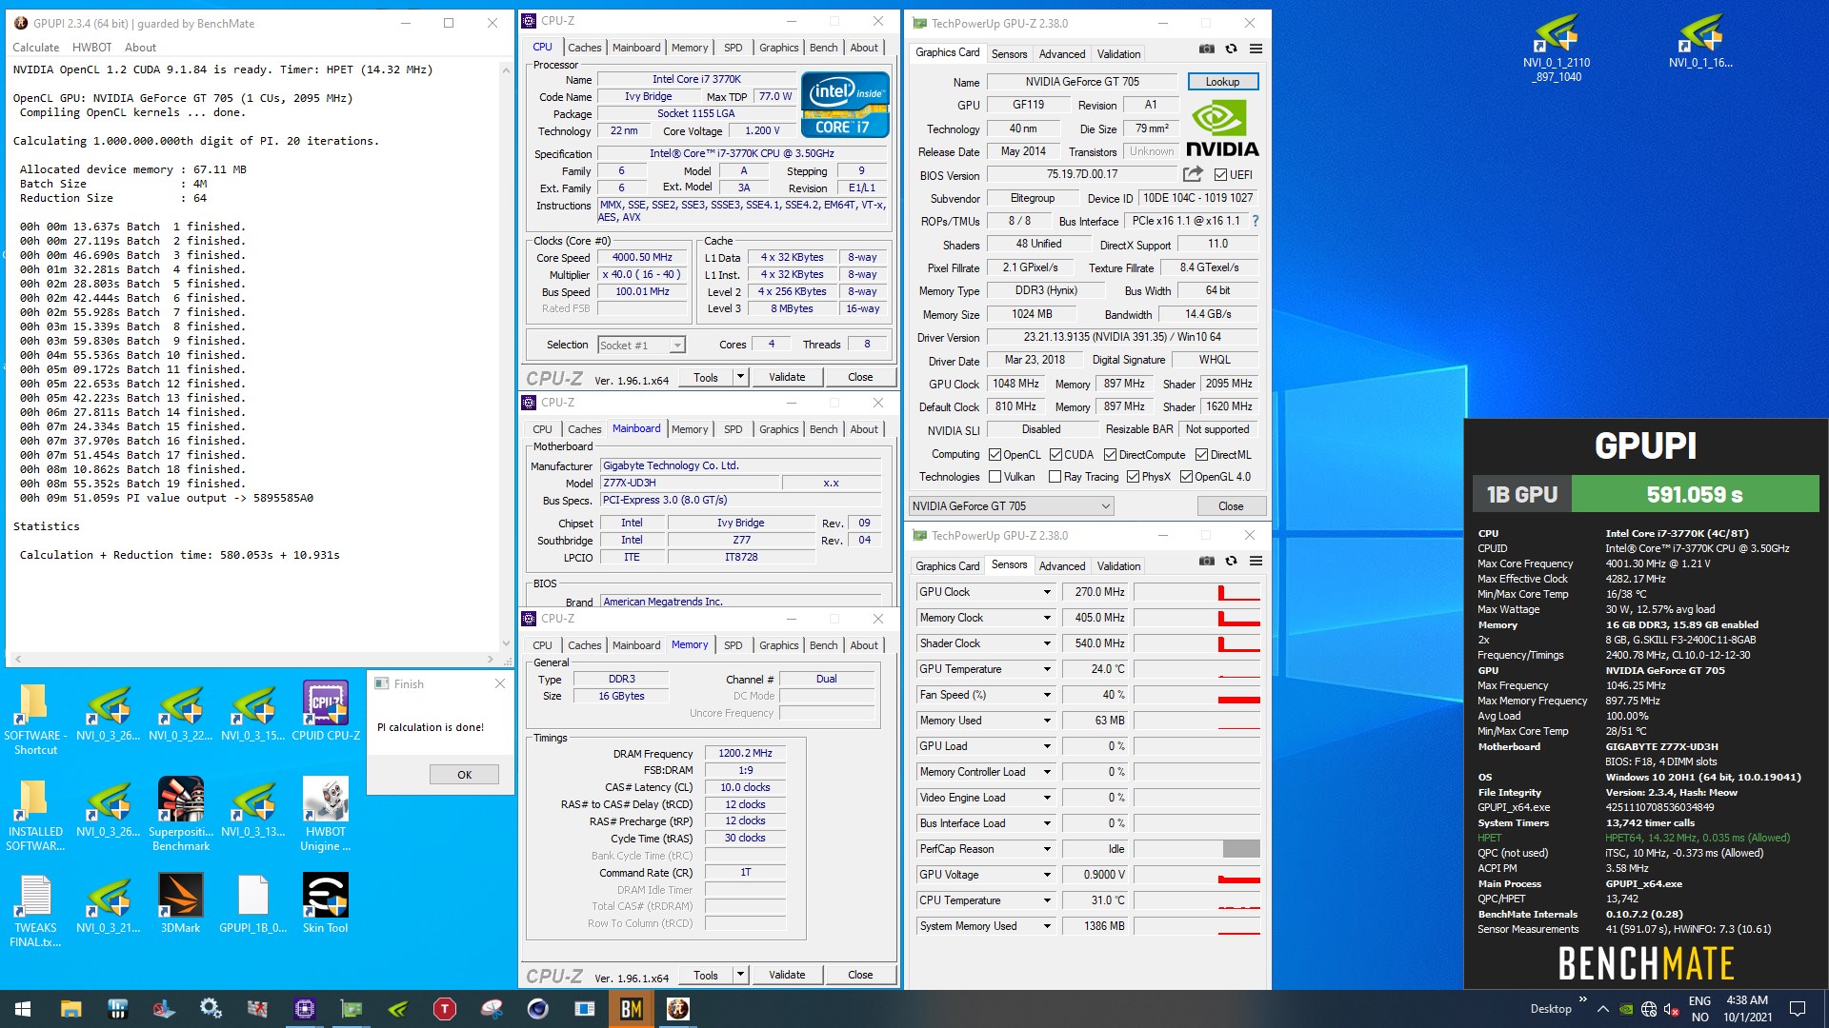This screenshot has height=1028, width=1829.
Task: Switch to Advanced tab in upper GPU-Z window
Action: (1061, 54)
